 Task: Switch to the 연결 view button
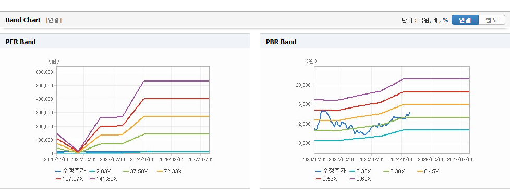tap(465, 20)
